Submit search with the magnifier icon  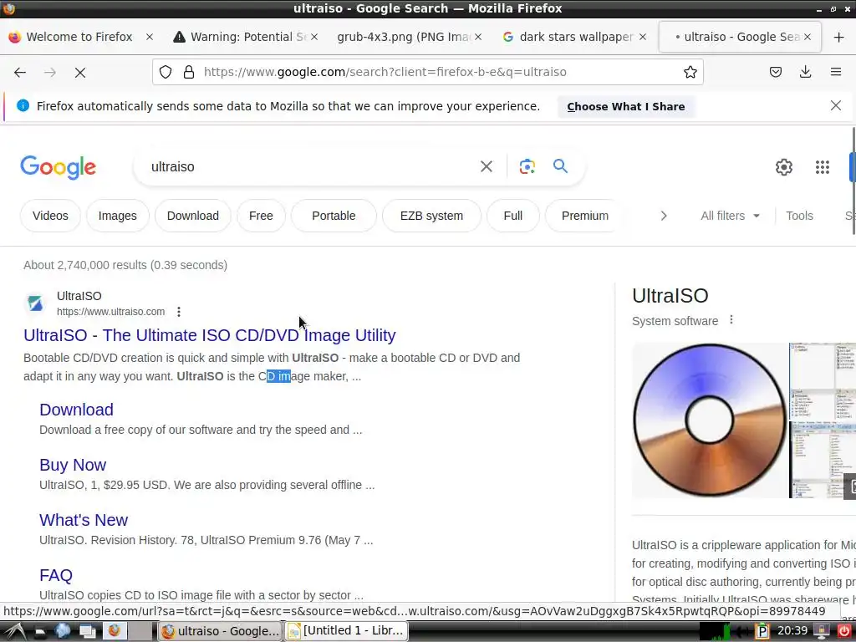pos(560,166)
